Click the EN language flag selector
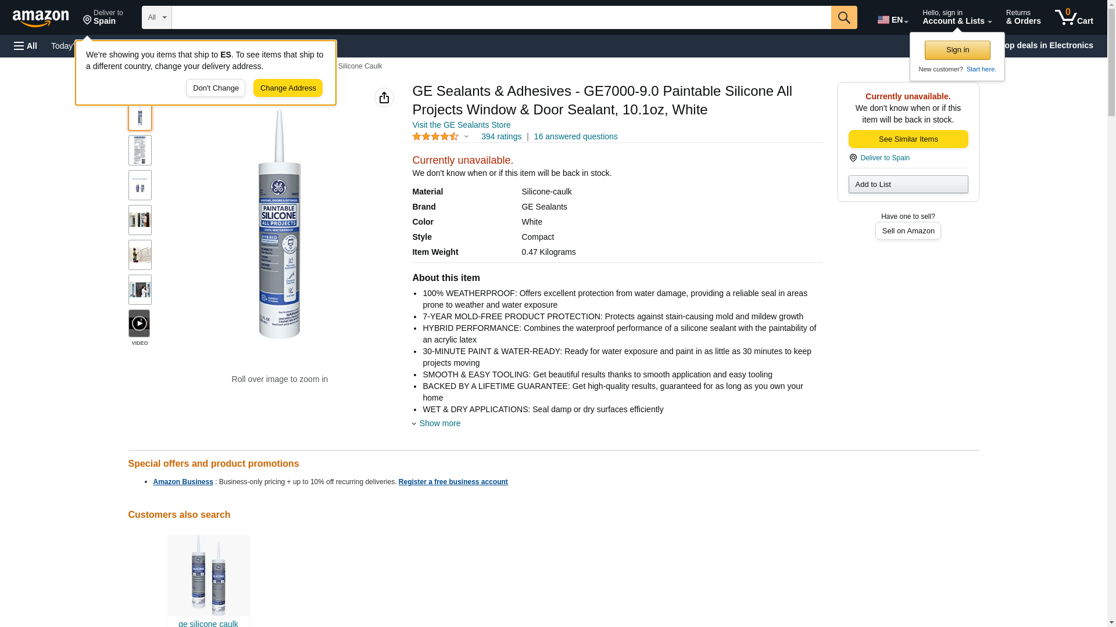The width and height of the screenshot is (1116, 627). pyautogui.click(x=892, y=19)
